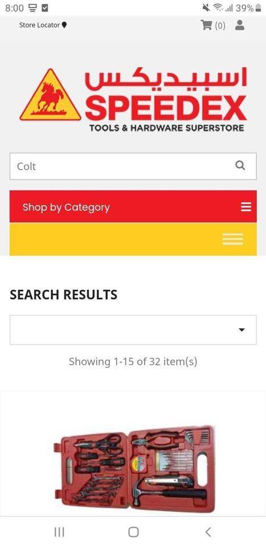The height and width of the screenshot is (547, 266).
Task: Click the Store Locator link
Action: (39, 25)
